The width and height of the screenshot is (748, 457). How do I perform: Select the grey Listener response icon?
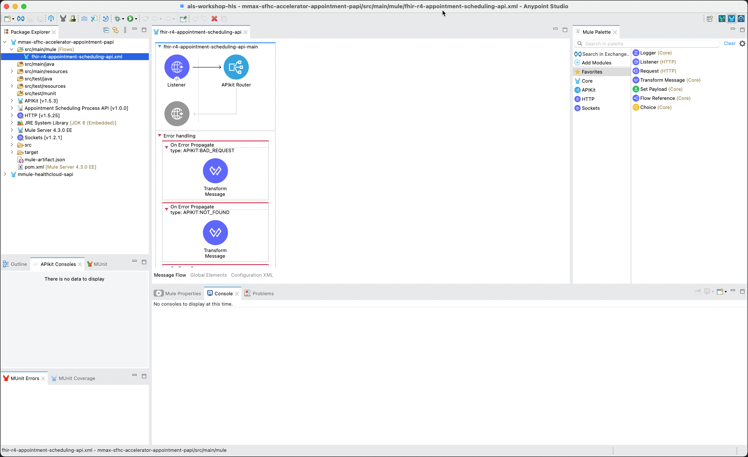point(177,114)
